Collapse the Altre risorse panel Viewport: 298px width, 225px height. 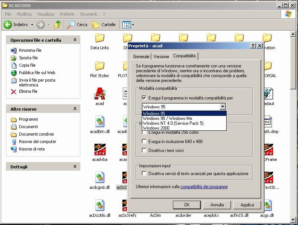coord(75,109)
